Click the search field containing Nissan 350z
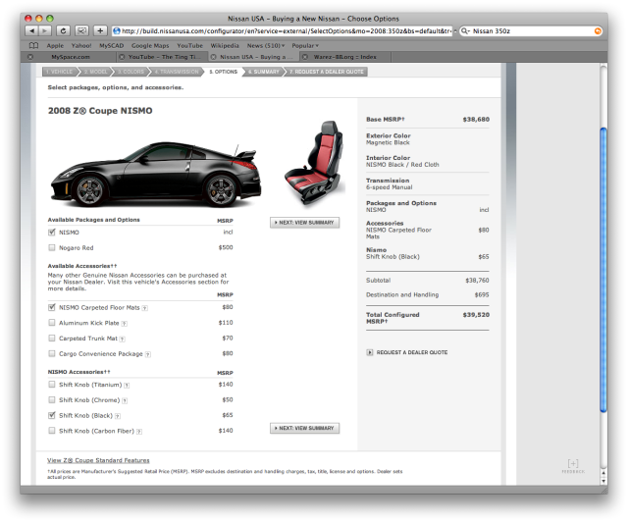Viewport: 628px width, 522px height. pos(531,30)
